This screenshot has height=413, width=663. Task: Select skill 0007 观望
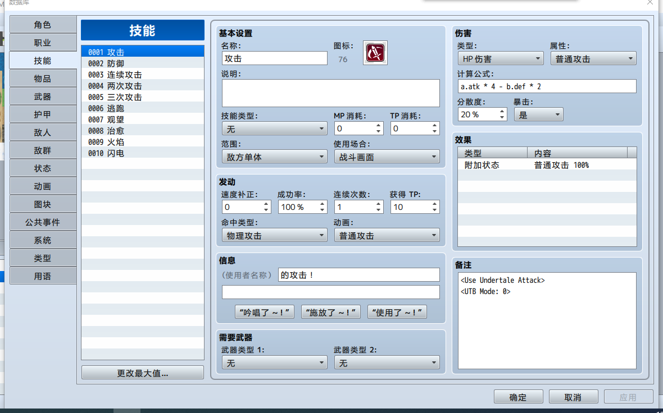[143, 120]
